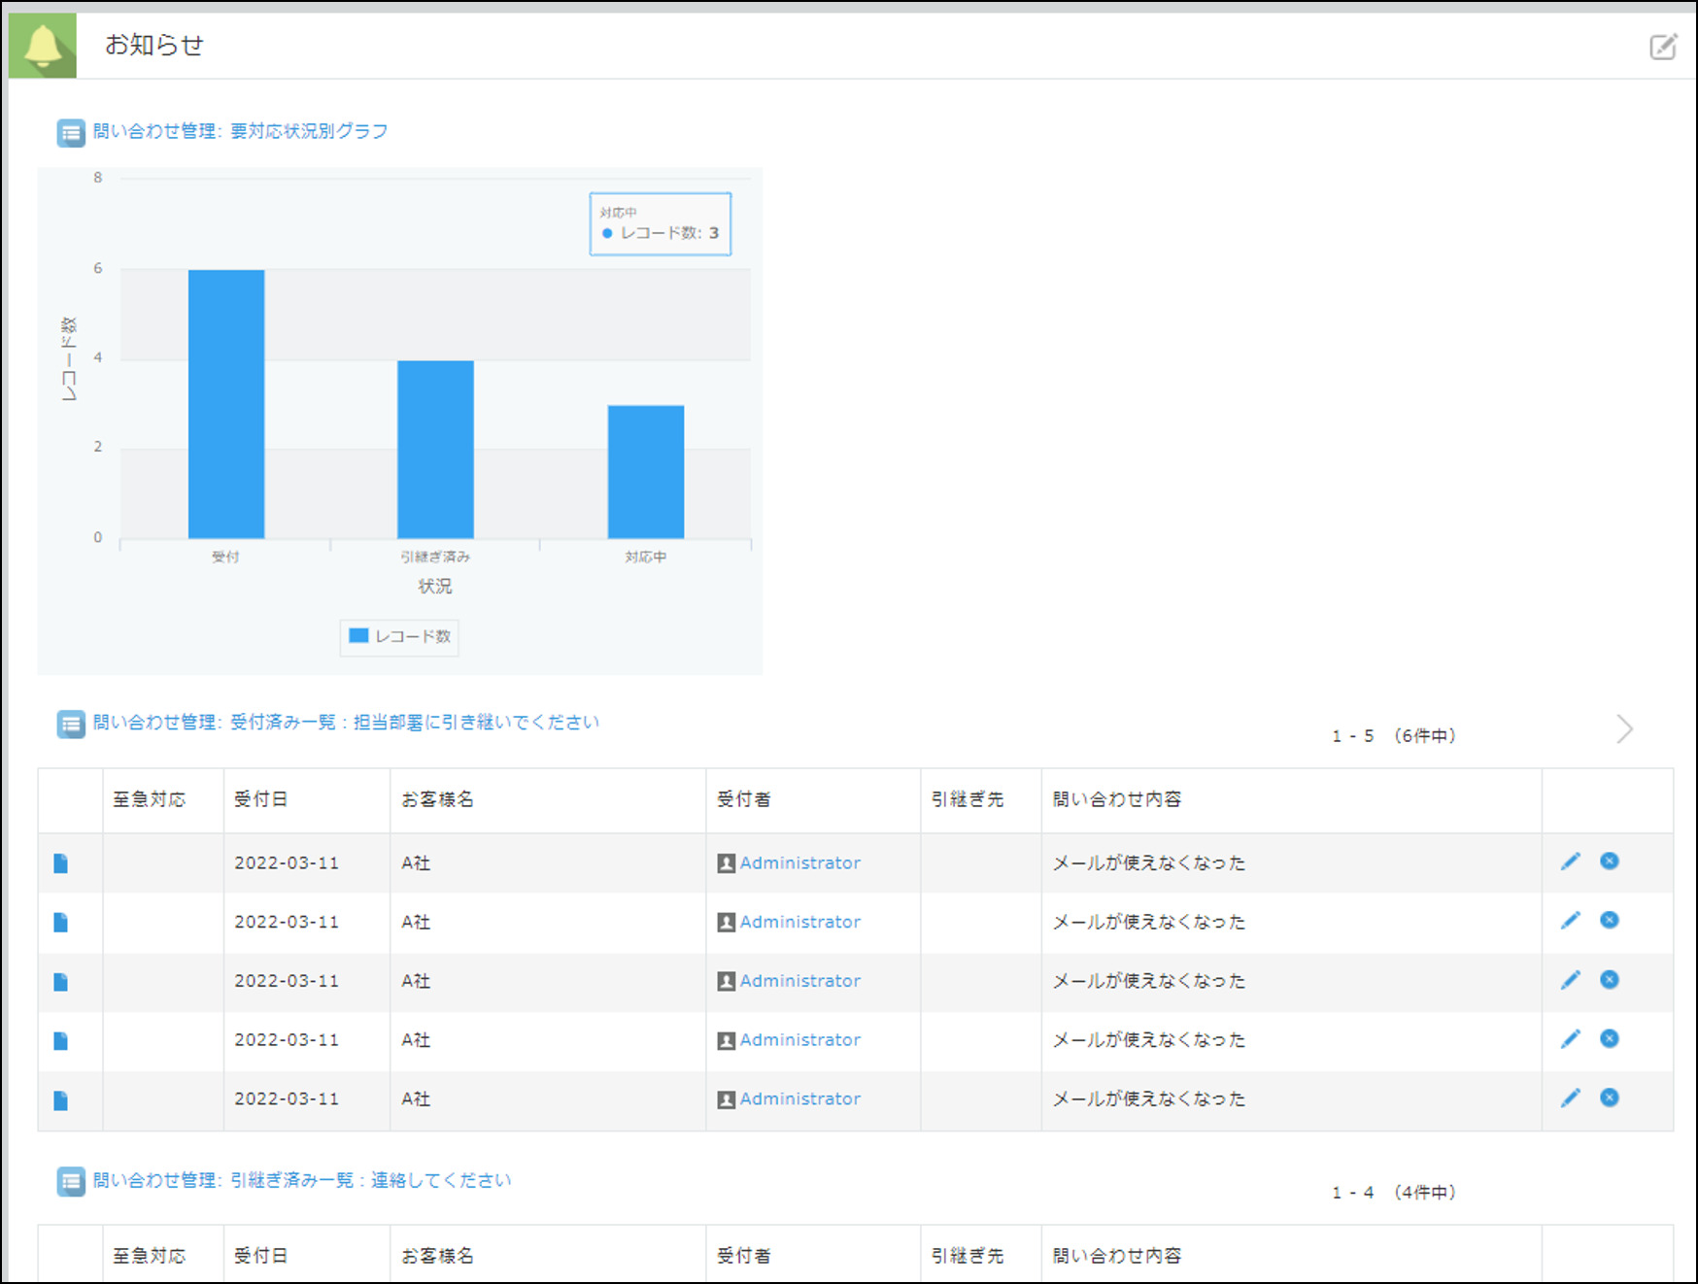Click the 受付 bar in the chart
Screen dimensions: 1698x1284
pos(226,404)
